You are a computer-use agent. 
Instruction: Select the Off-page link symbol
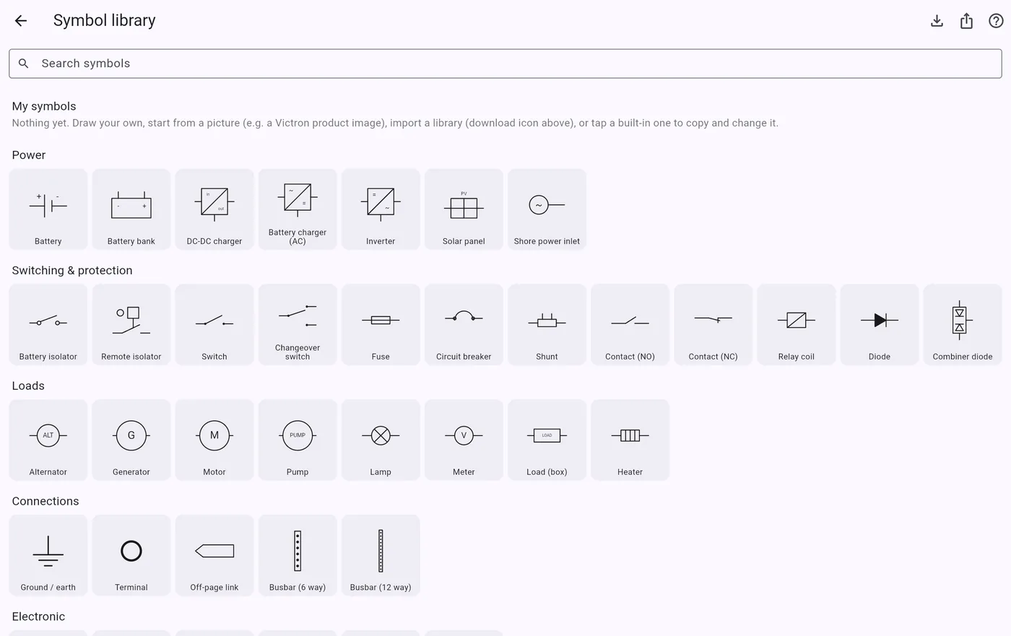pos(214,556)
